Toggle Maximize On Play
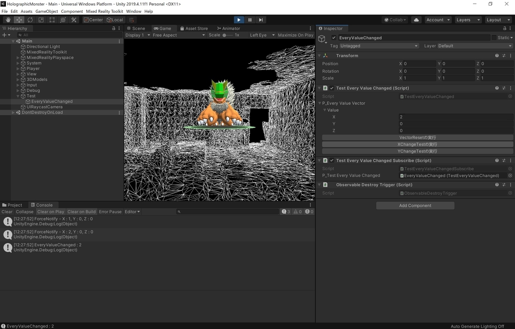 [x=296, y=35]
